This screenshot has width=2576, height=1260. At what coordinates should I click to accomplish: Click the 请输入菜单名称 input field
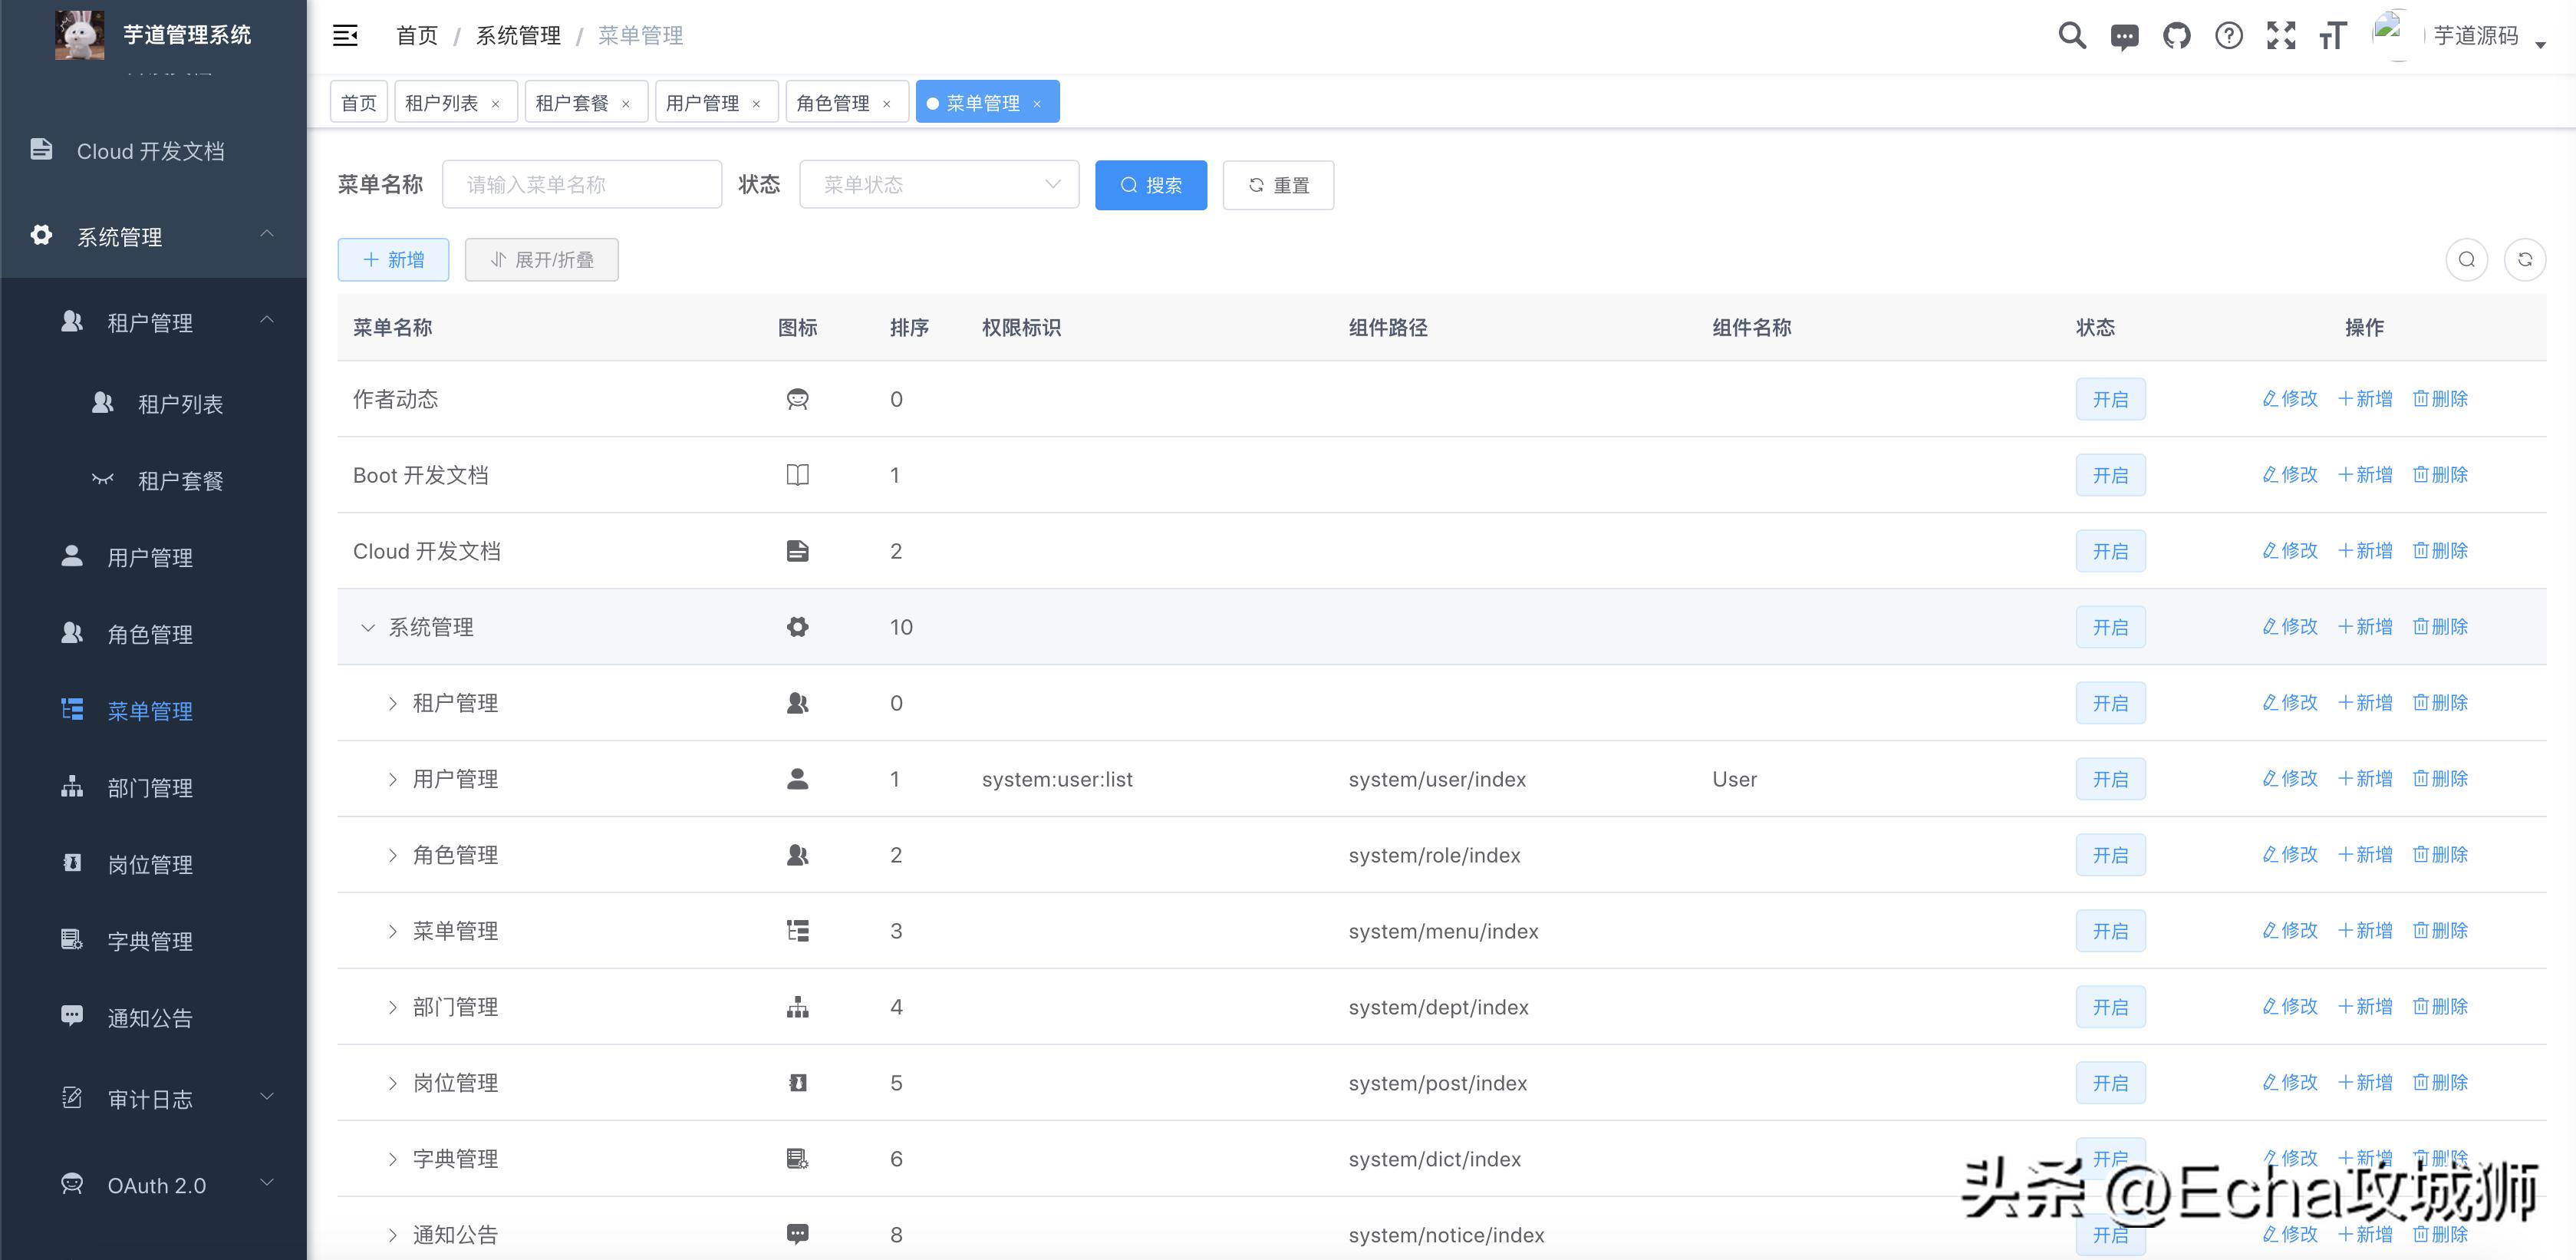pos(582,184)
